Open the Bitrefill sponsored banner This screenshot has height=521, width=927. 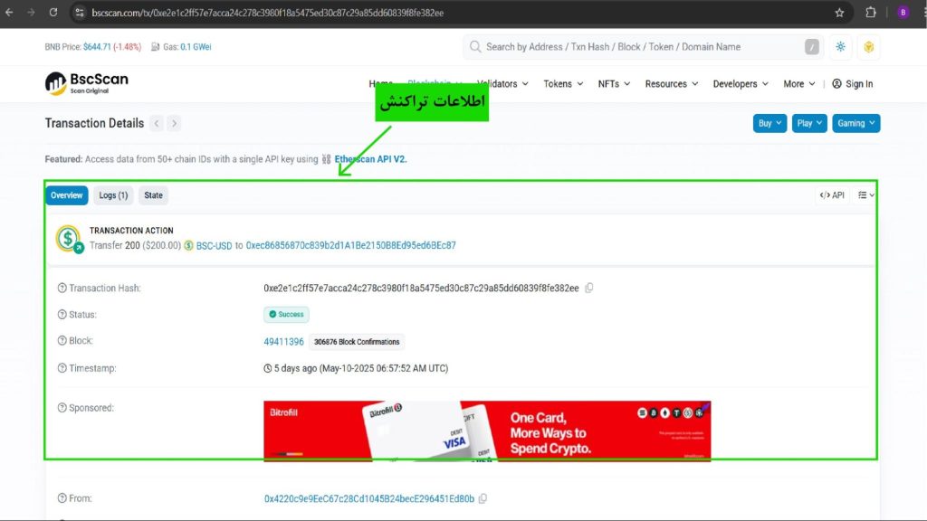[487, 431]
